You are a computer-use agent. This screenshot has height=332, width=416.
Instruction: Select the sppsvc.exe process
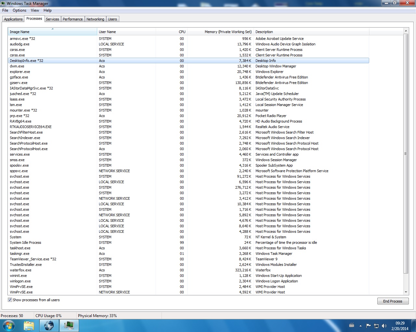(x=188, y=171)
